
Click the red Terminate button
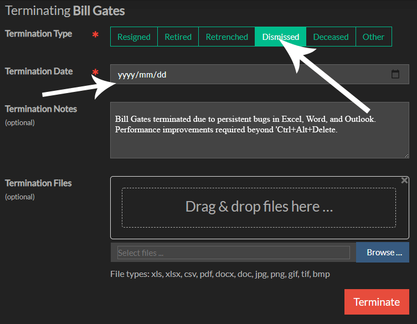[x=377, y=302]
